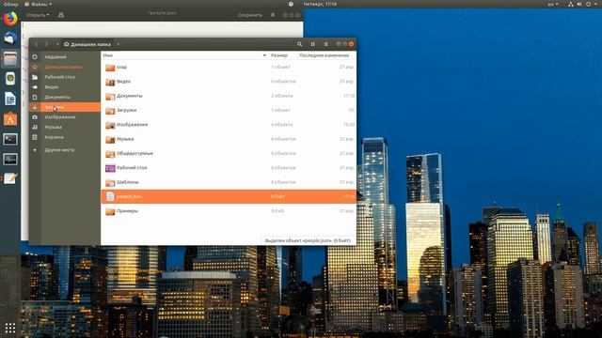The width and height of the screenshot is (602, 338).
Task: Open Другие места in the sidebar
Action: (65, 150)
